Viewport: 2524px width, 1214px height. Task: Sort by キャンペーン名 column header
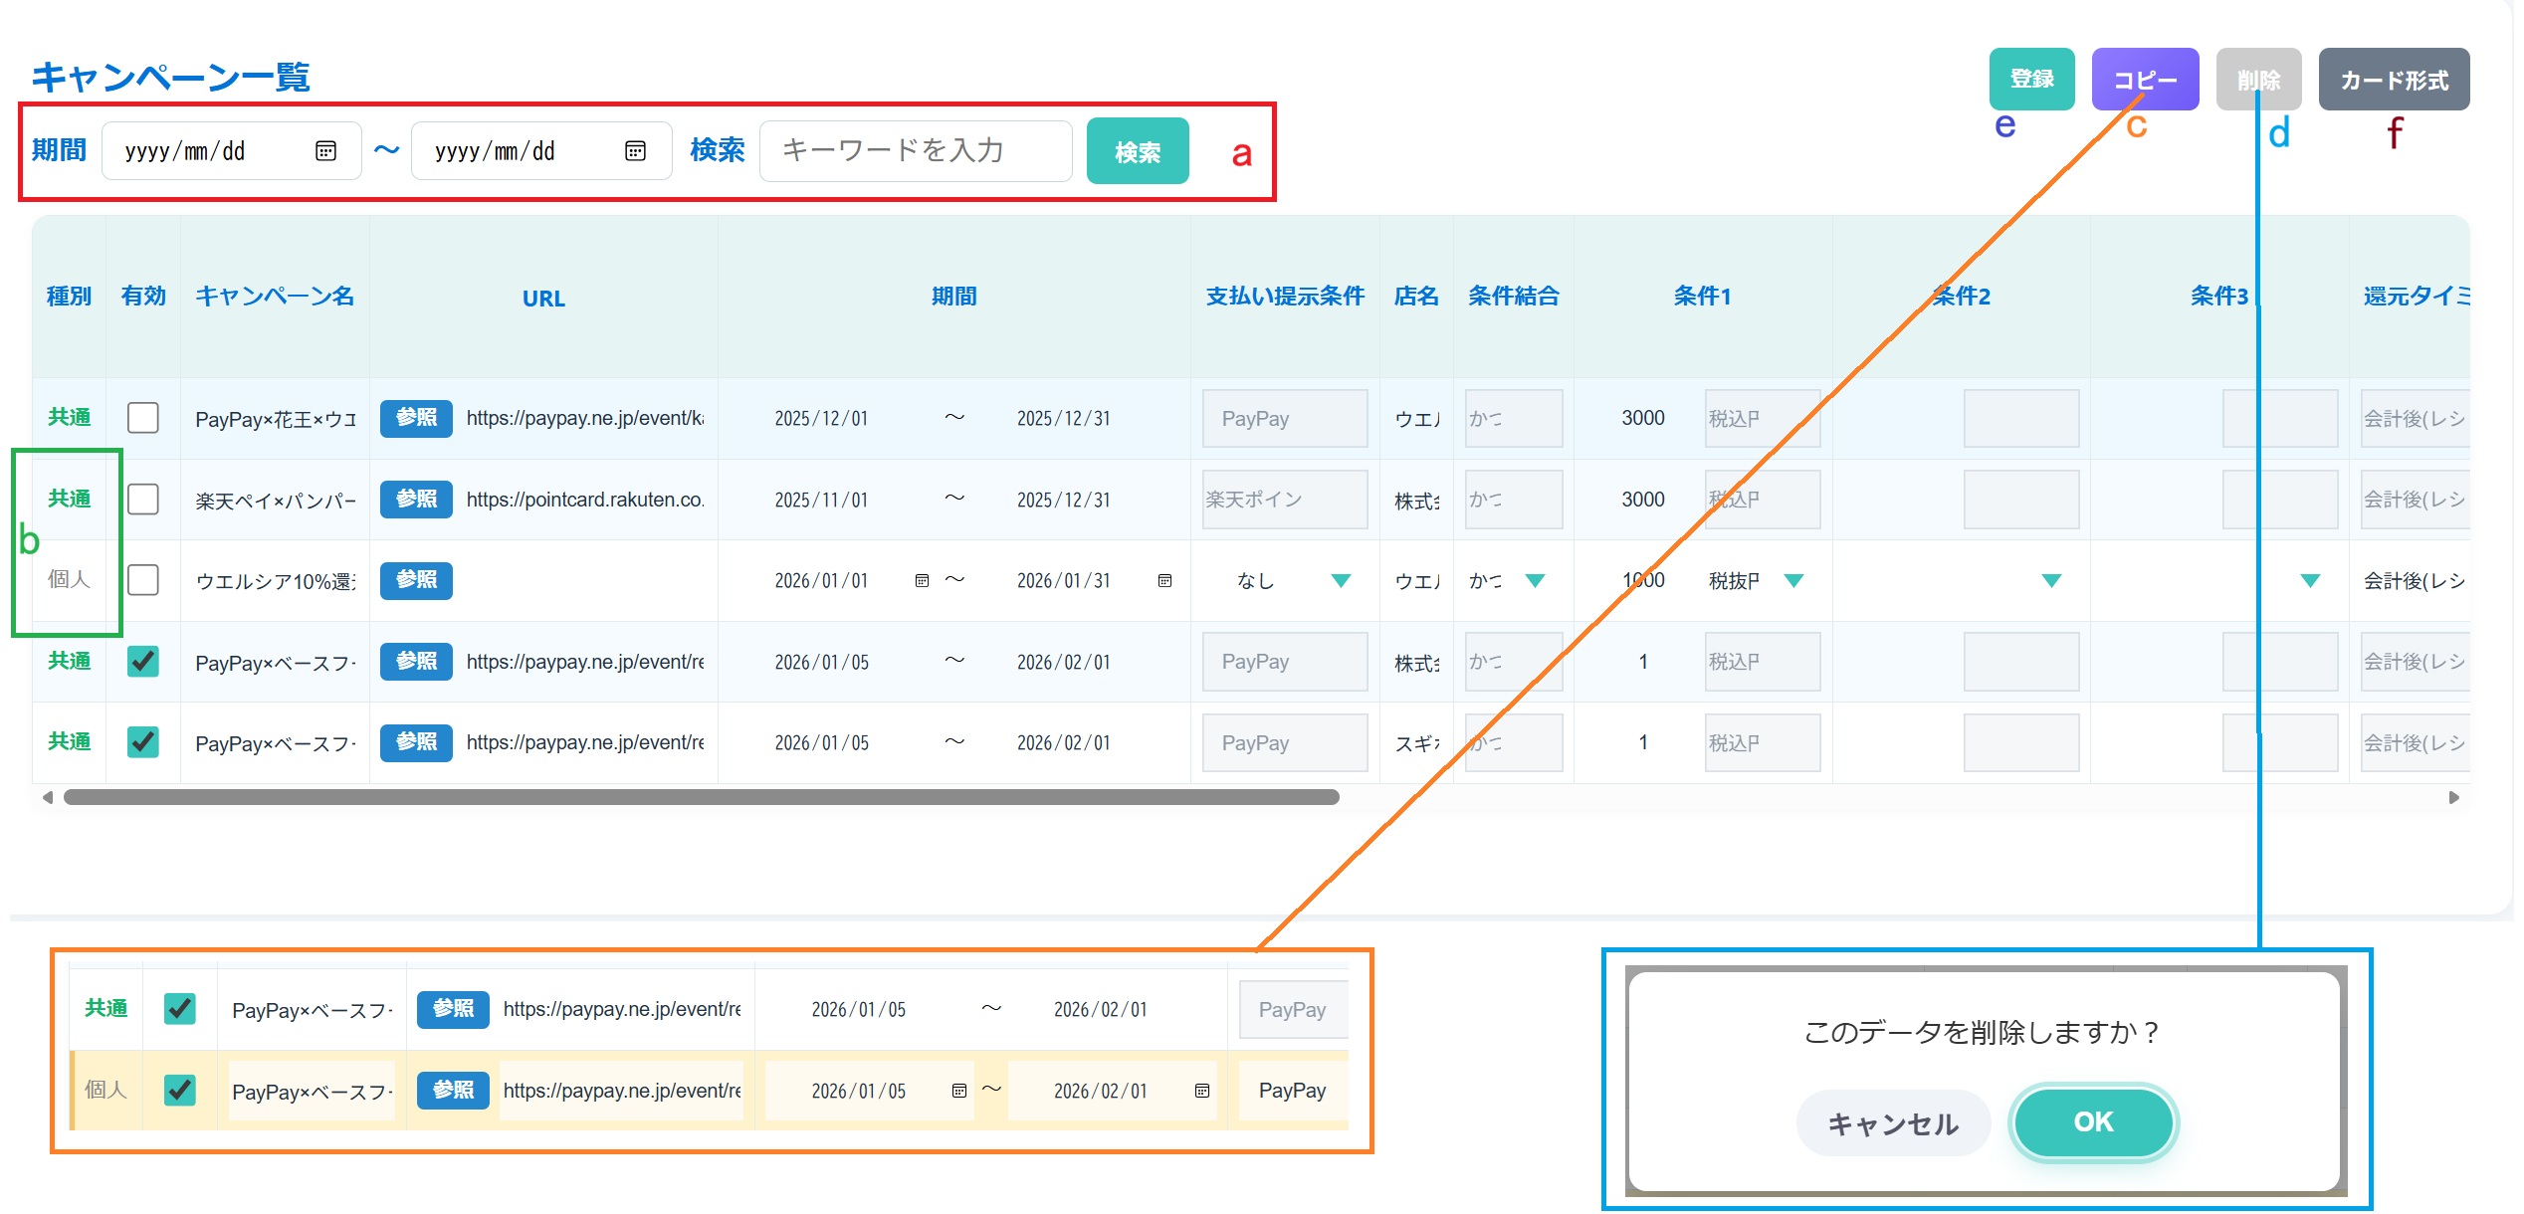pyautogui.click(x=275, y=297)
